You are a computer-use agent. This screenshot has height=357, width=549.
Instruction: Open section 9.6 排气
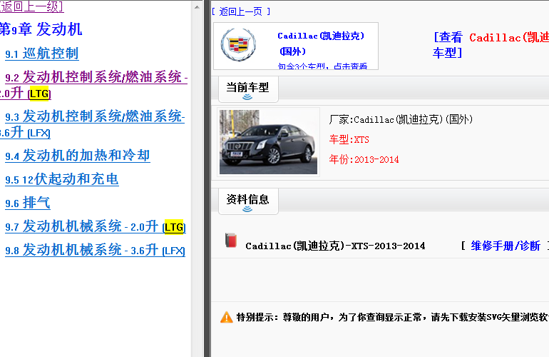[28, 203]
